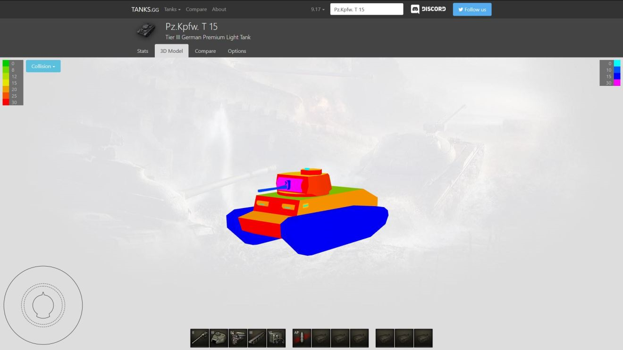Open the About link in navbar
Image resolution: width=623 pixels, height=350 pixels.
[219, 9]
